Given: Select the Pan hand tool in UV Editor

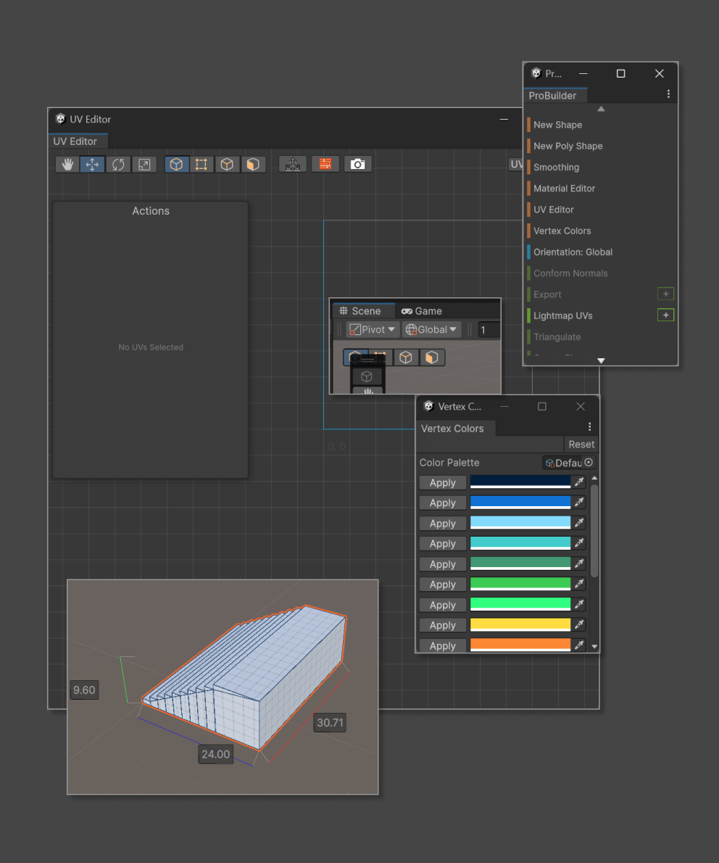Looking at the screenshot, I should click(67, 164).
